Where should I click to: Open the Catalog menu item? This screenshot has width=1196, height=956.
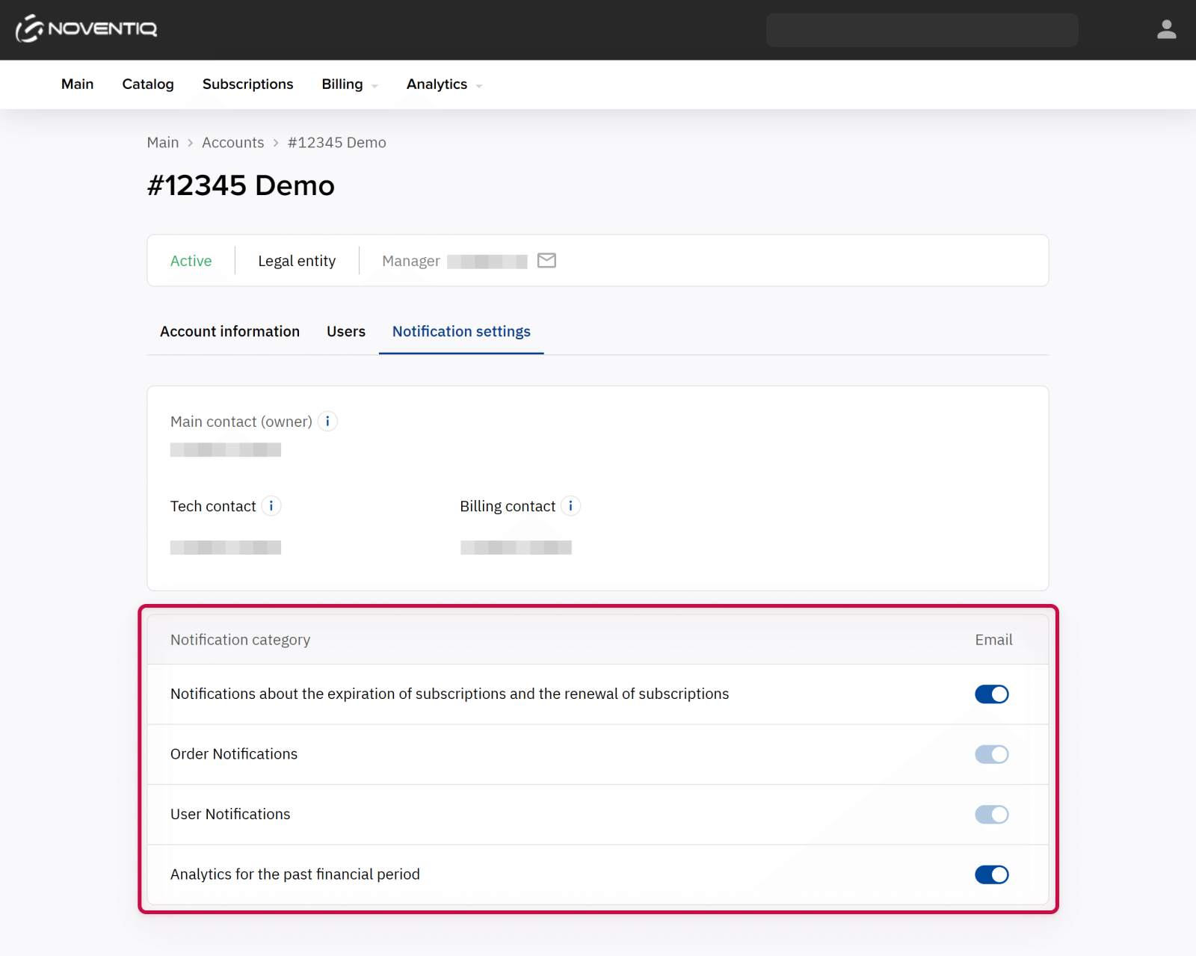148,84
